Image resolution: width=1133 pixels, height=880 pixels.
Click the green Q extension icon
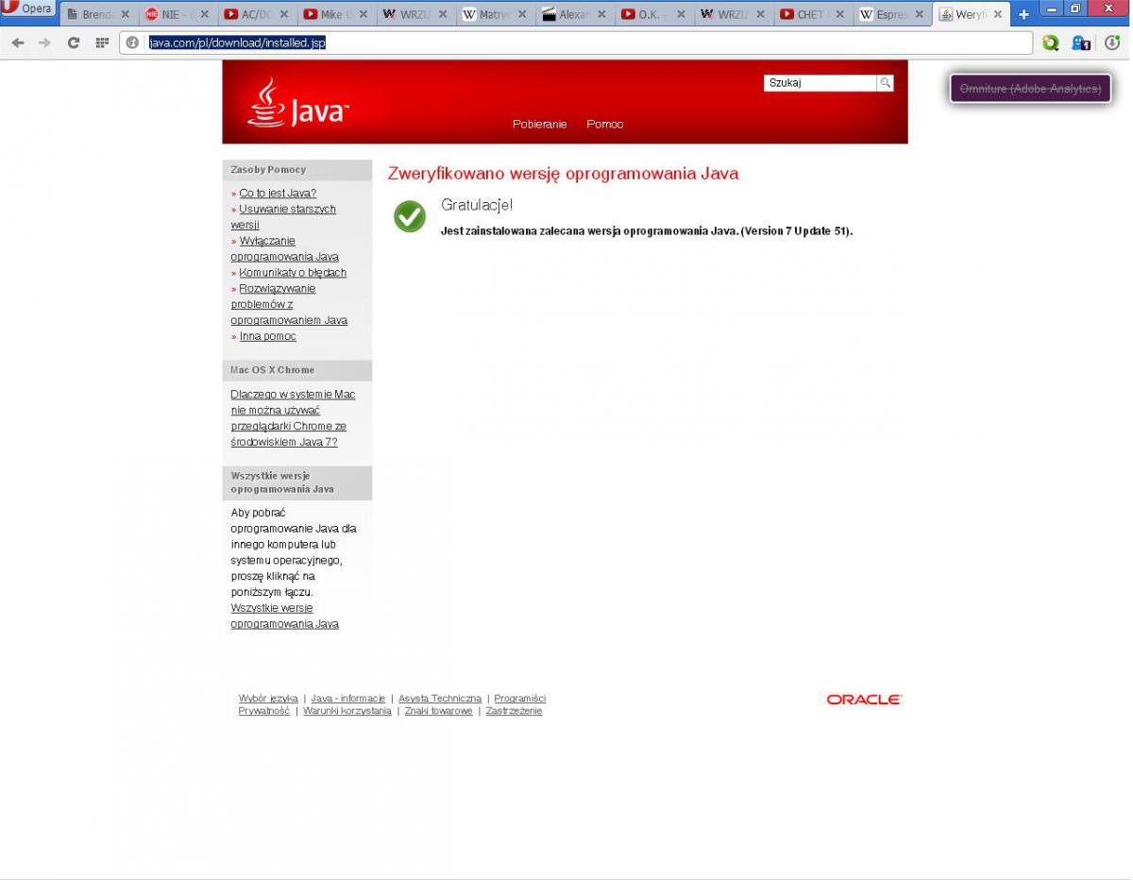click(1051, 43)
